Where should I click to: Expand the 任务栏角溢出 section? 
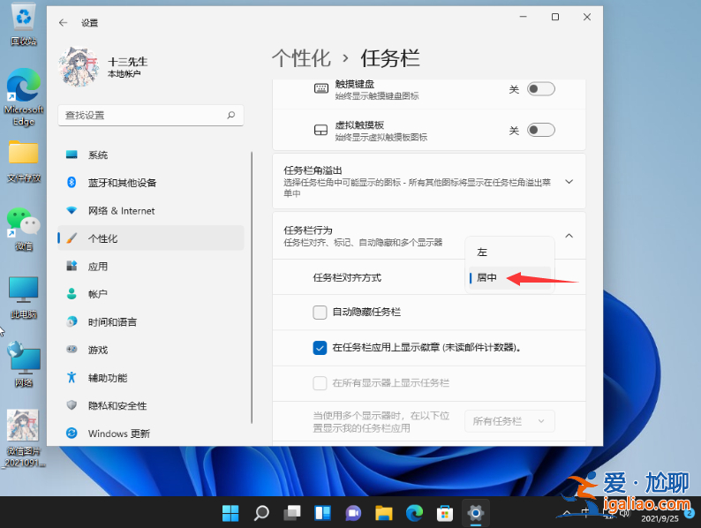(x=569, y=182)
